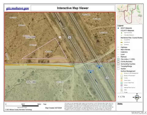The height and width of the screenshot is (115, 147).
Task: Click the overview inset map thumbnail
Action: (x=130, y=14)
